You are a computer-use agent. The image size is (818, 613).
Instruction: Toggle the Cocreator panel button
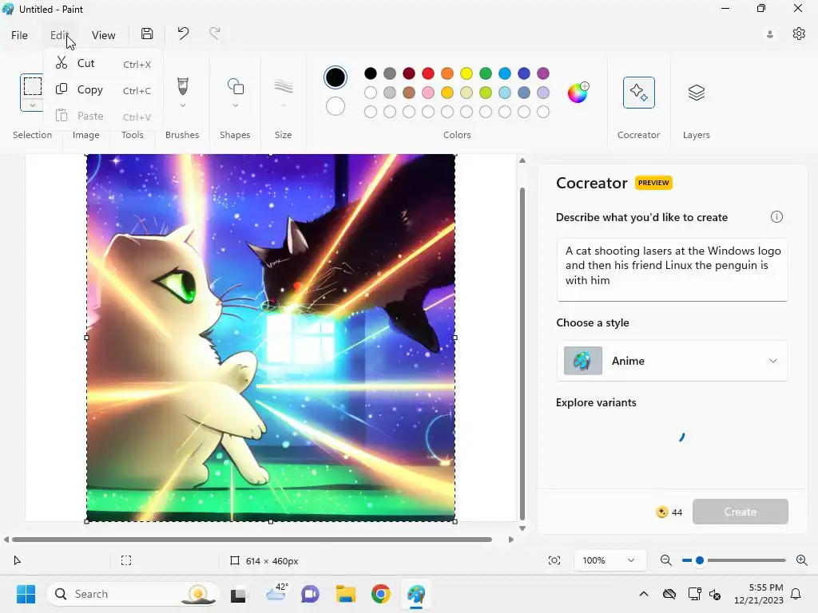pos(638,93)
